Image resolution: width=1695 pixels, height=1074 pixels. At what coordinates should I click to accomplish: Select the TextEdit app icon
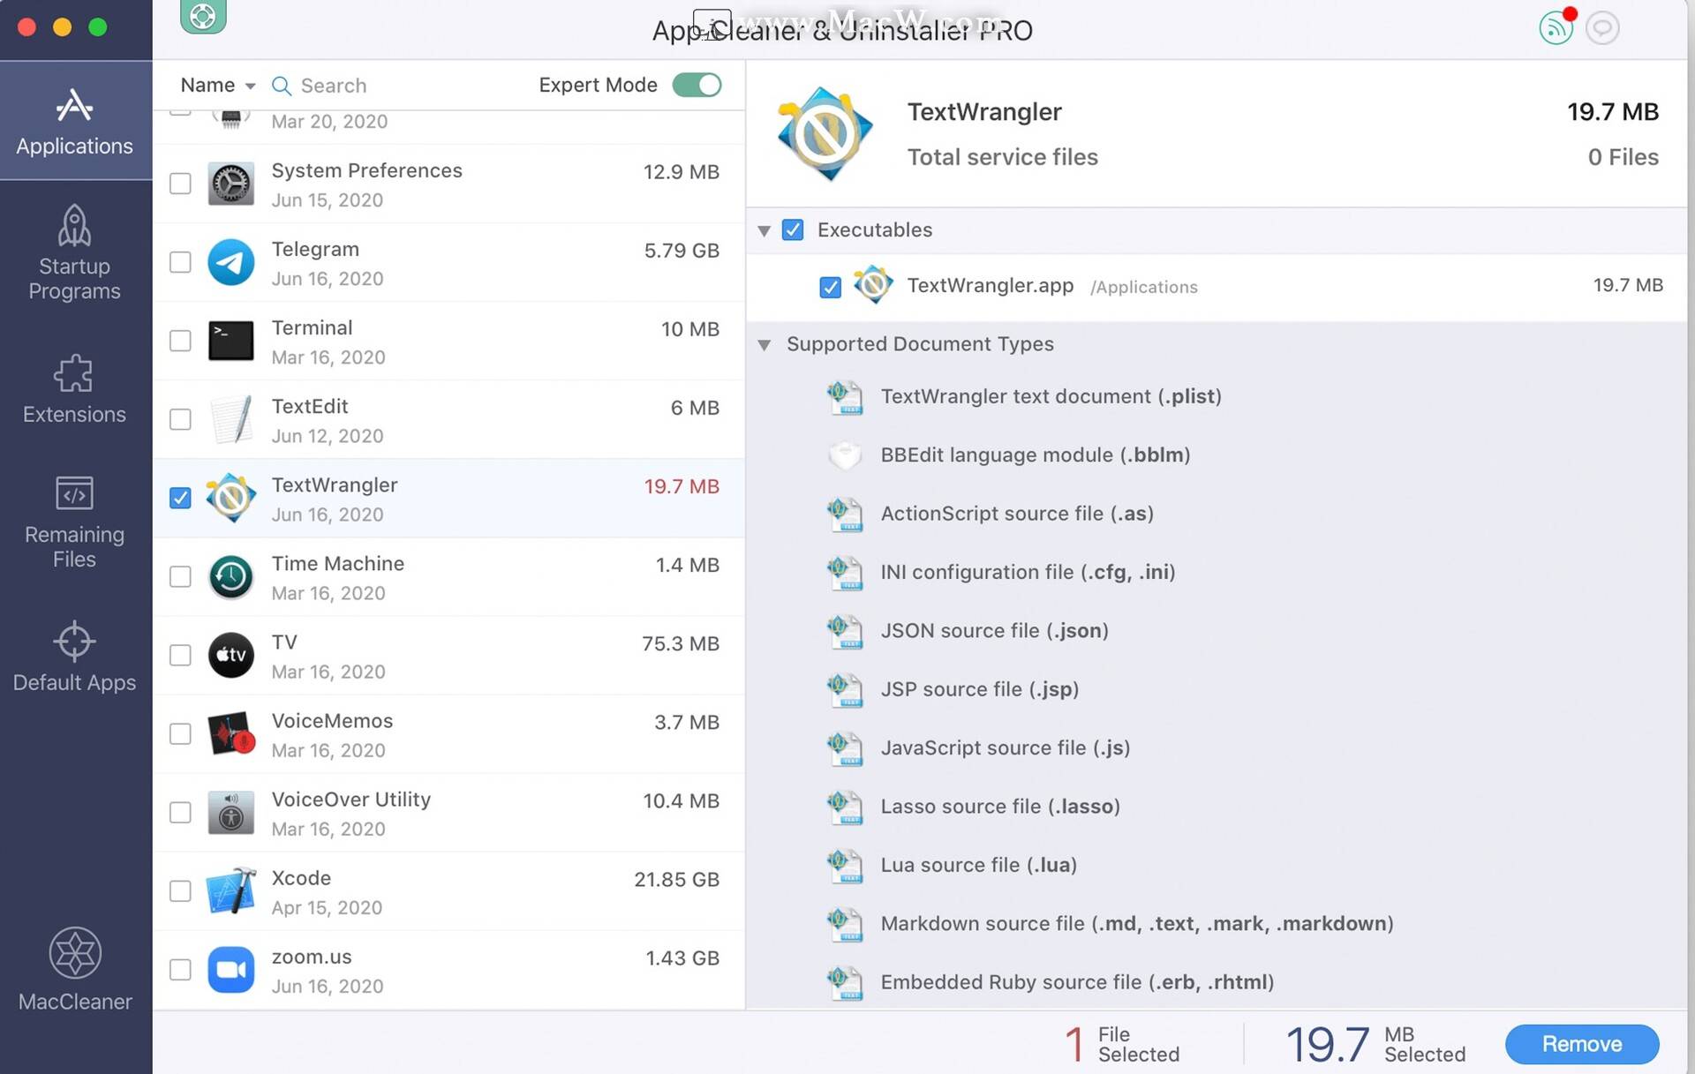pos(230,419)
